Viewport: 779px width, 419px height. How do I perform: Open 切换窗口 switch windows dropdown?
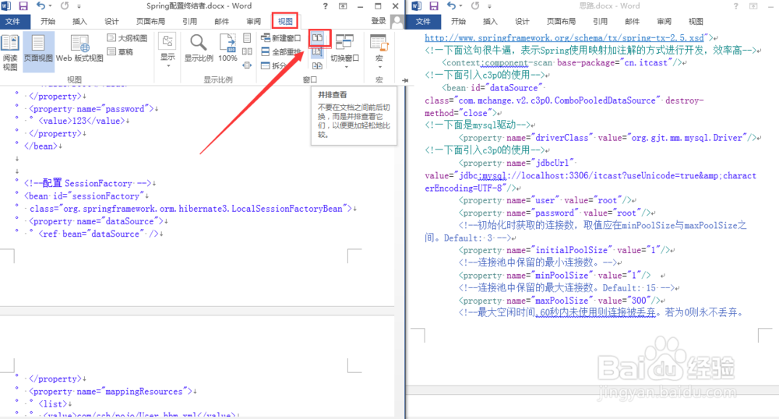345,51
